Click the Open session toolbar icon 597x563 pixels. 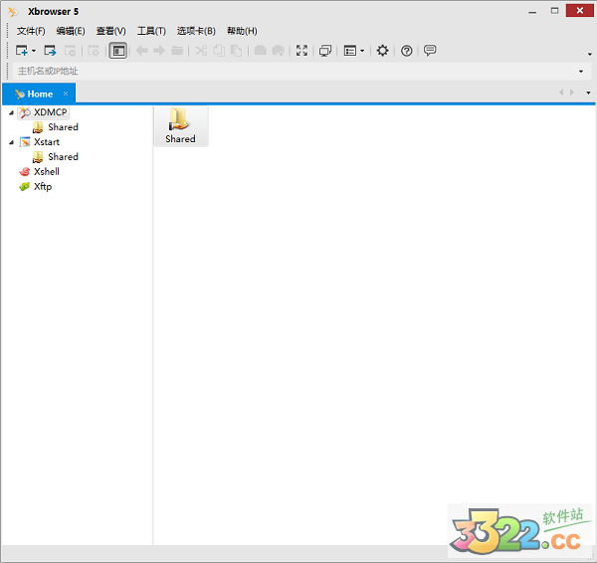pos(50,51)
